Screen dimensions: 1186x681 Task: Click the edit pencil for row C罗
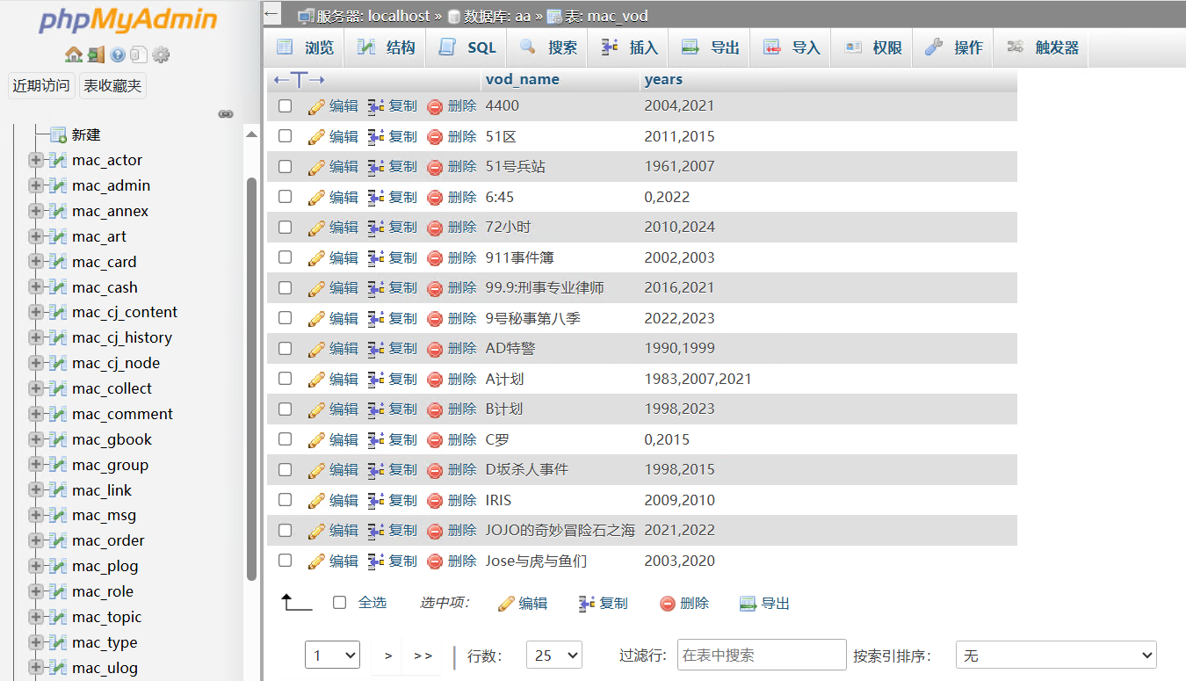(316, 440)
